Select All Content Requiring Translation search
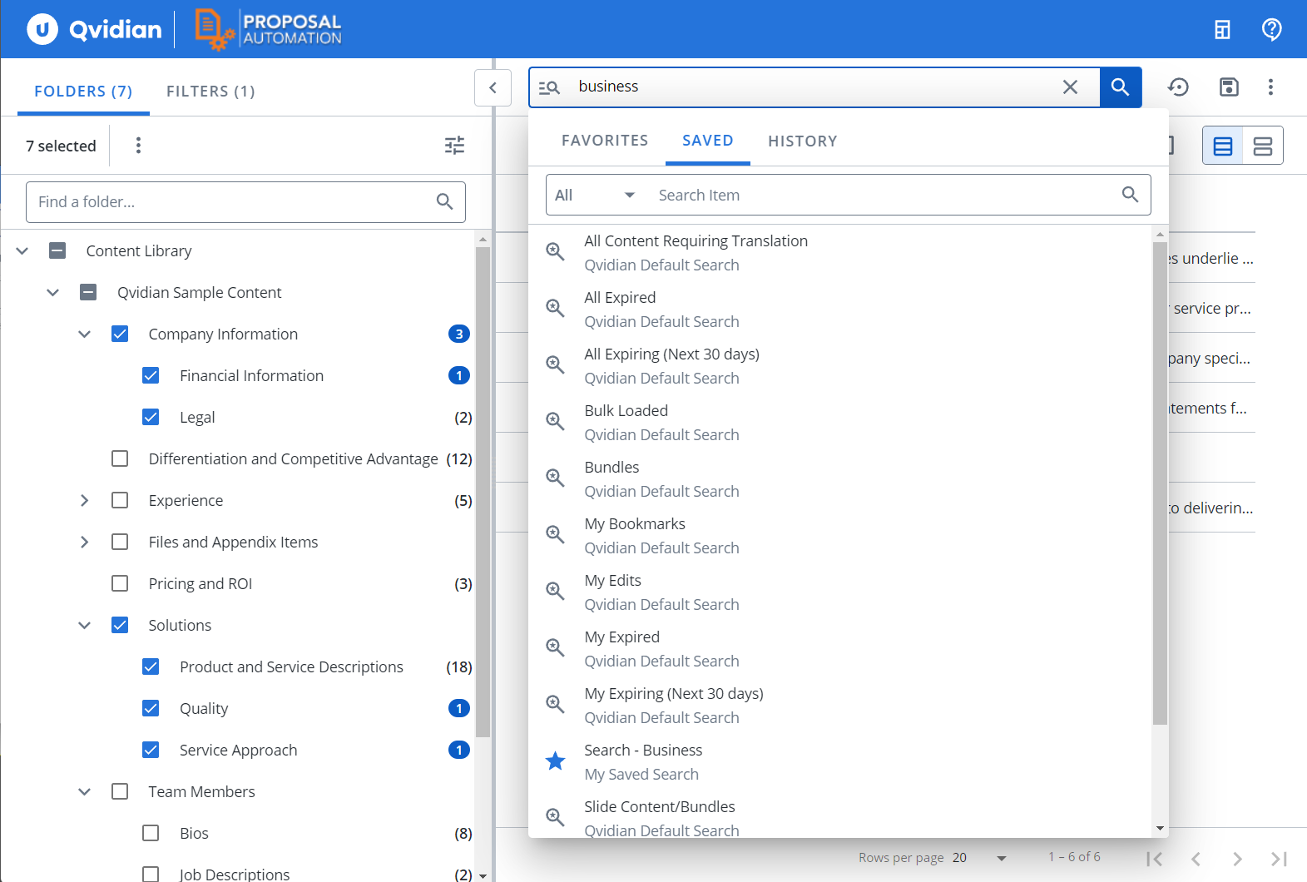1307x882 pixels. tap(840, 253)
